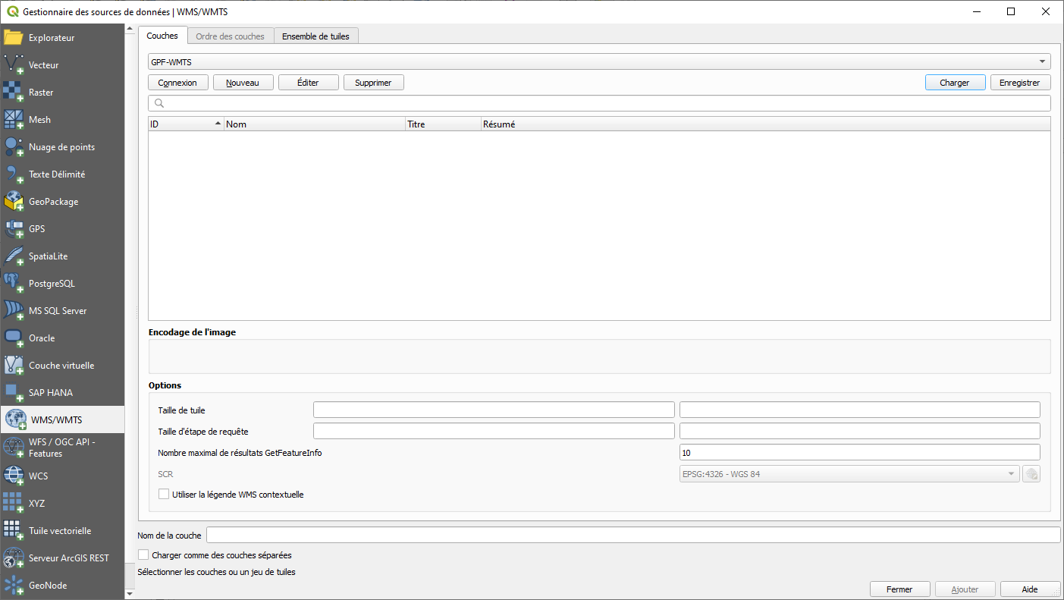
Task: Select the Serveur ArcGIS REST icon
Action: point(14,558)
